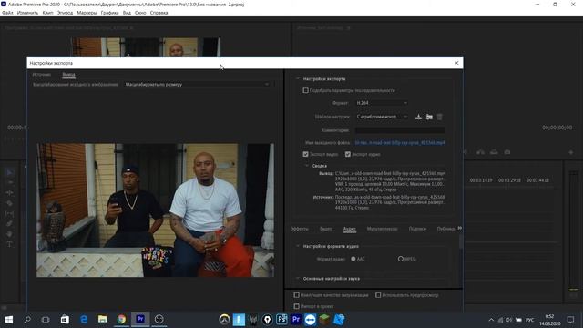Viewport: 583px width, 328px height.
Task: Collapse the Basic Audio Settings section
Action: click(298, 278)
